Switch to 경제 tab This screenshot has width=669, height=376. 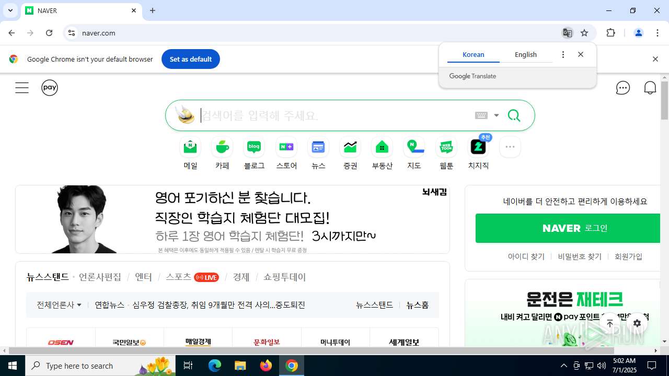pyautogui.click(x=241, y=277)
